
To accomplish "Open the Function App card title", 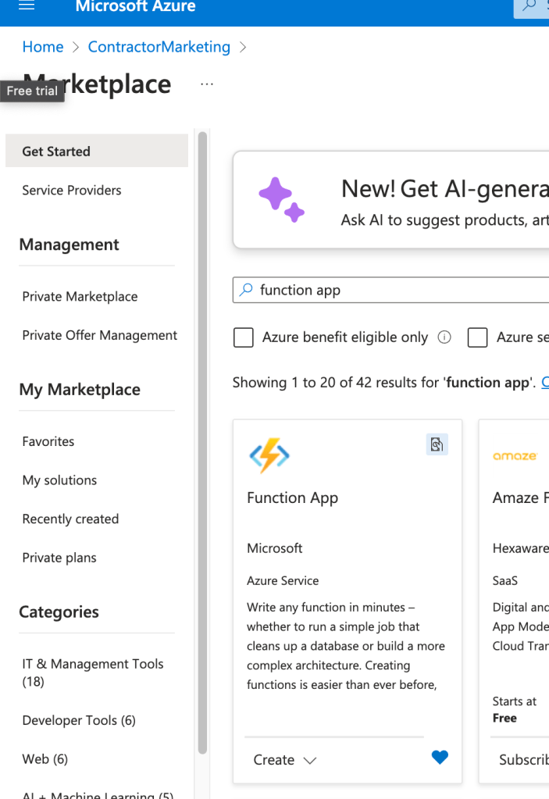I will tap(292, 498).
